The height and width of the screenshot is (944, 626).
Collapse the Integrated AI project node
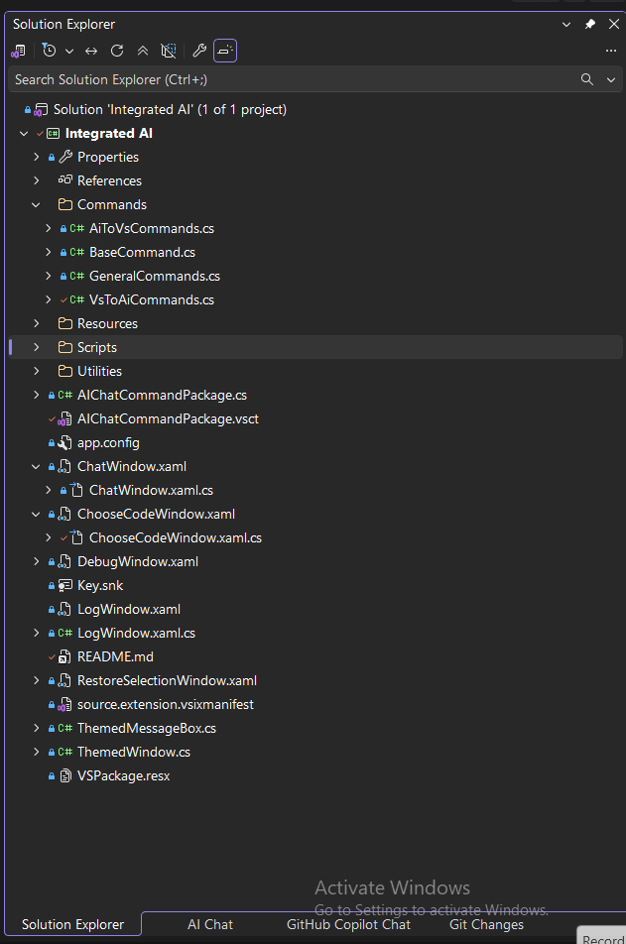[24, 134]
